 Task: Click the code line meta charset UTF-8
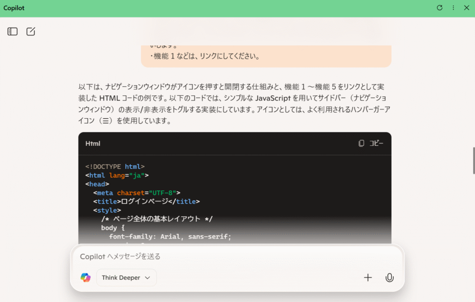(x=137, y=193)
